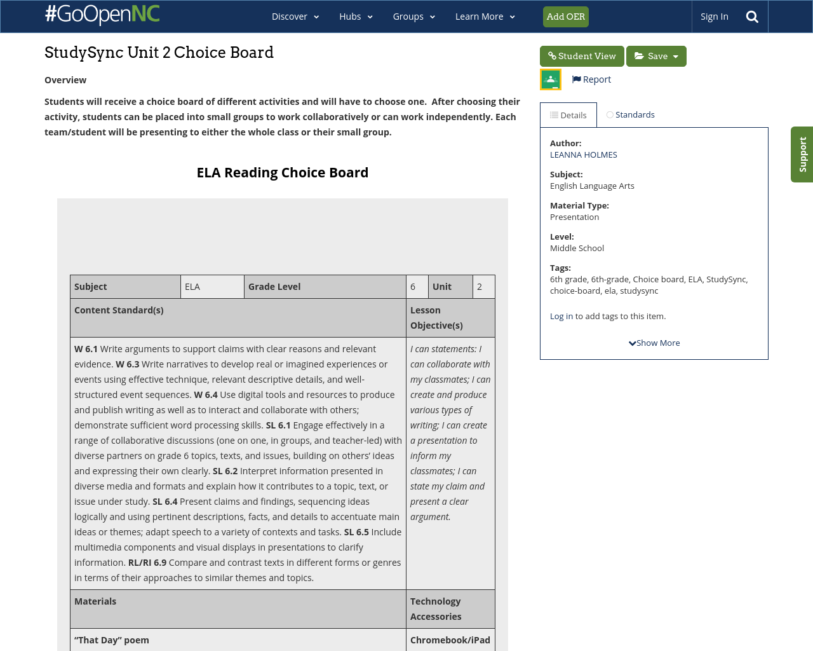This screenshot has height=651, width=813.
Task: Open search using the magnifying glass icon
Action: (x=751, y=16)
